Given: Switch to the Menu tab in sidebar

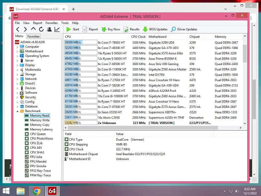Looking at the screenshot, I should pos(19,36).
